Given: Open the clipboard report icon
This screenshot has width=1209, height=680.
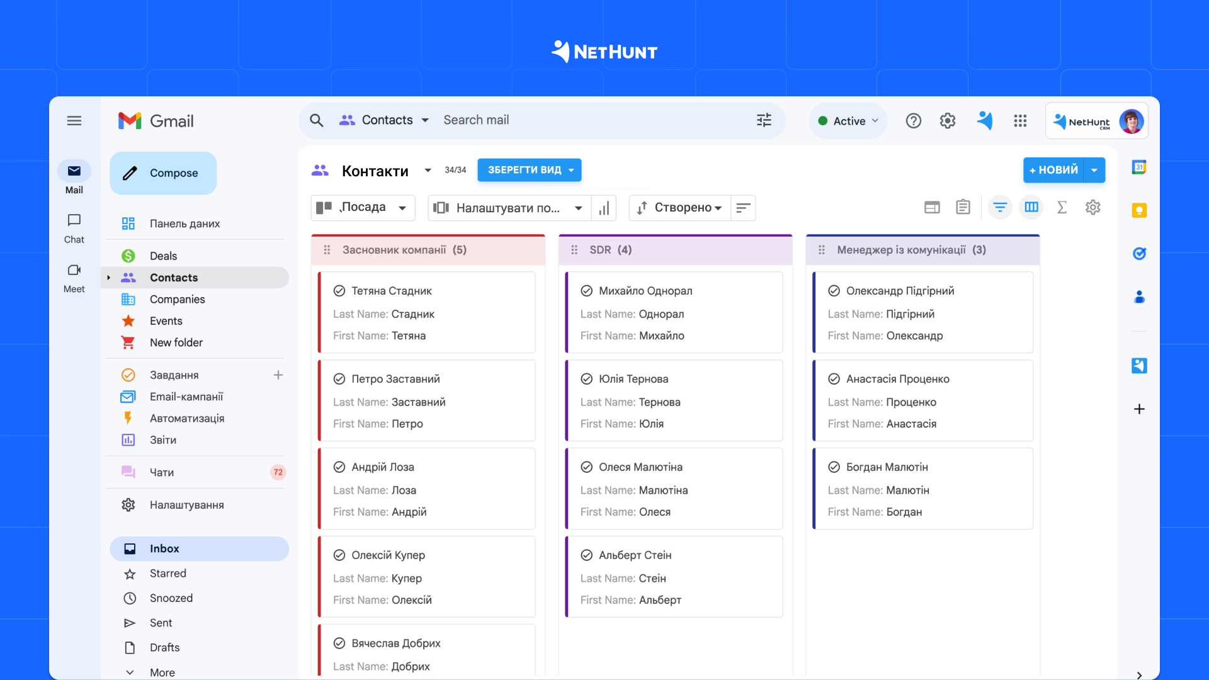Looking at the screenshot, I should 963,207.
